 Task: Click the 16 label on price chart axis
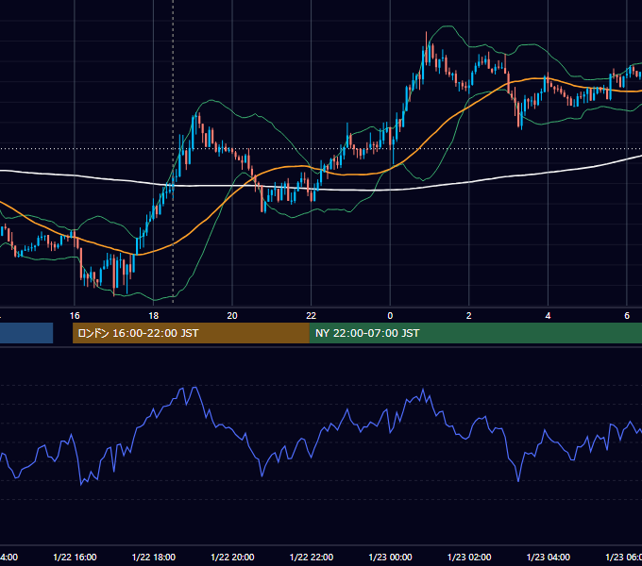pyautogui.click(x=75, y=316)
